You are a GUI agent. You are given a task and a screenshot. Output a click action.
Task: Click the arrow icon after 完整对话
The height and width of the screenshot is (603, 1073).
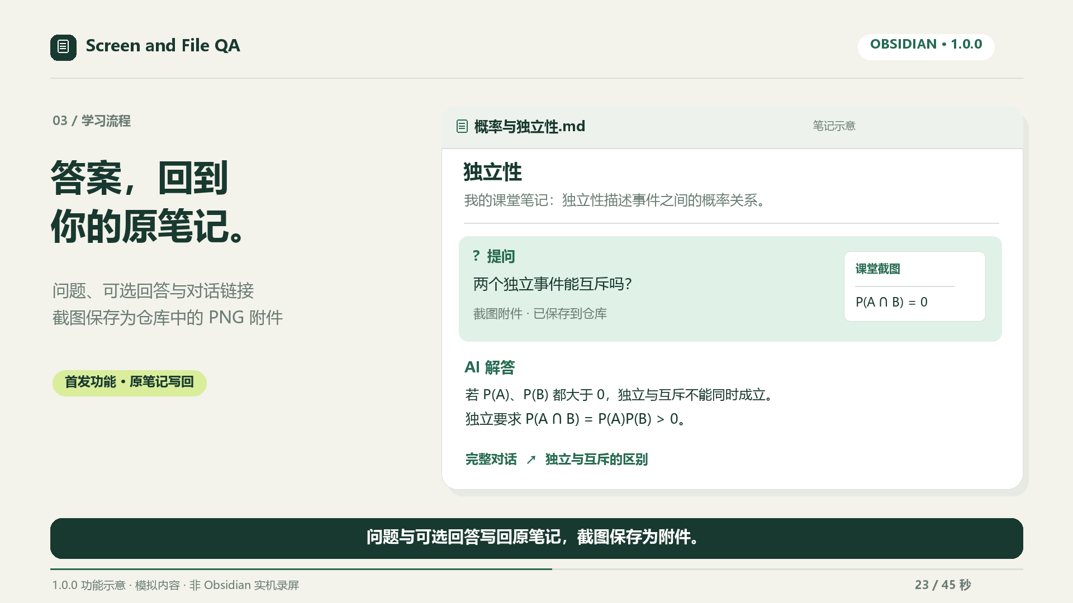(531, 460)
